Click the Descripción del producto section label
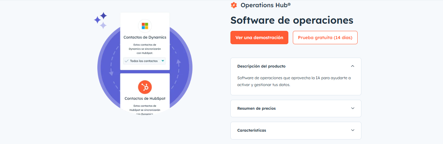This screenshot has width=443, height=144. [261, 66]
